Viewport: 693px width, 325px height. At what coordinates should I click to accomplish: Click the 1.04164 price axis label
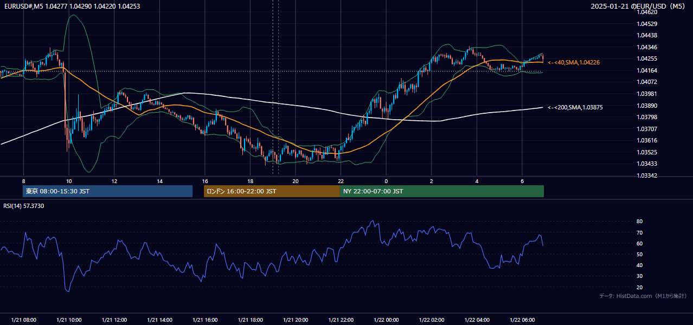(647, 70)
